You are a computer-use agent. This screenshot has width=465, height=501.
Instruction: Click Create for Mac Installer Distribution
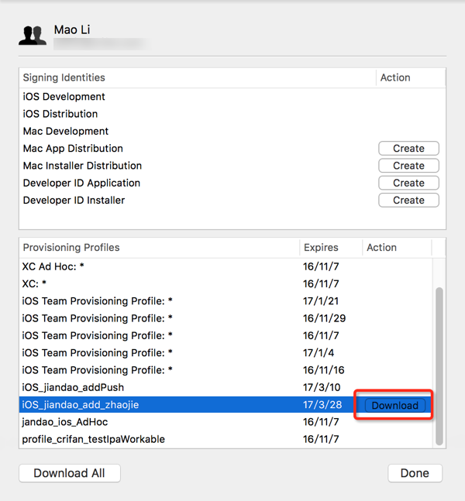(408, 166)
